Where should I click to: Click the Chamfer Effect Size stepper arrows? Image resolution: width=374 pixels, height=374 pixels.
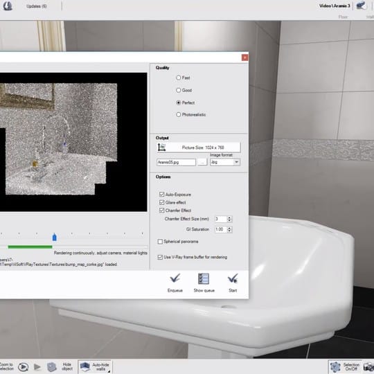229,219
